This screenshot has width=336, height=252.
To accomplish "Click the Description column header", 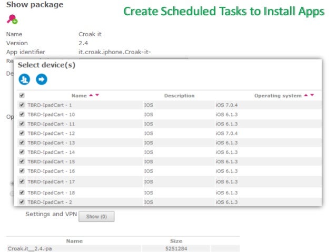I will coord(179,96).
